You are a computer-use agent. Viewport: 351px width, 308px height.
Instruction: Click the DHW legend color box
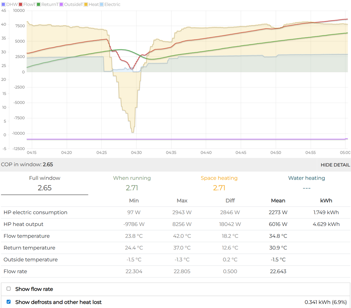click(3, 5)
